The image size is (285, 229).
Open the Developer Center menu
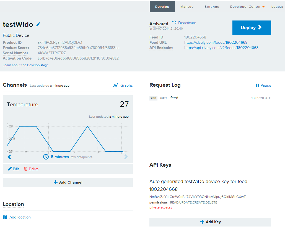(x=245, y=7)
